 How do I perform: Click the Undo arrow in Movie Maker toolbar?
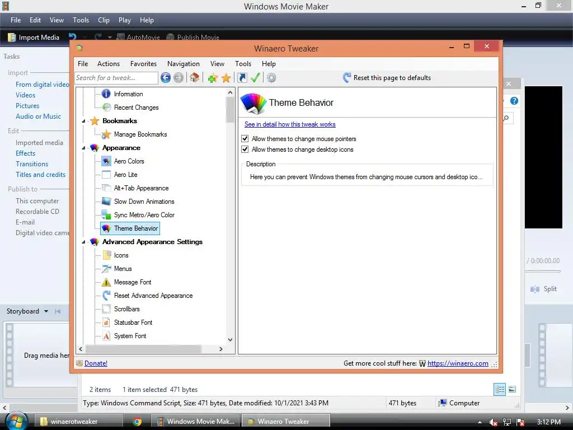(x=73, y=37)
